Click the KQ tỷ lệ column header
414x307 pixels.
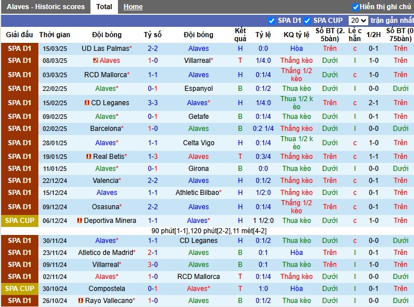click(x=297, y=35)
